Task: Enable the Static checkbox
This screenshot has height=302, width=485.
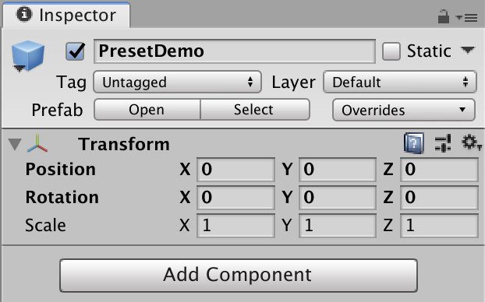Action: tap(391, 51)
